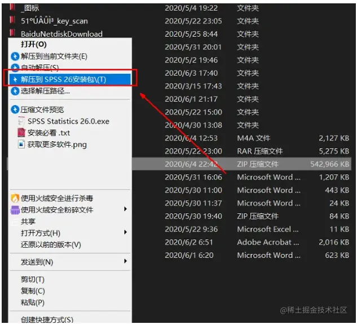Click 获取更多软件.png in preview list
Screen dimensions: 357x324
(x=57, y=145)
